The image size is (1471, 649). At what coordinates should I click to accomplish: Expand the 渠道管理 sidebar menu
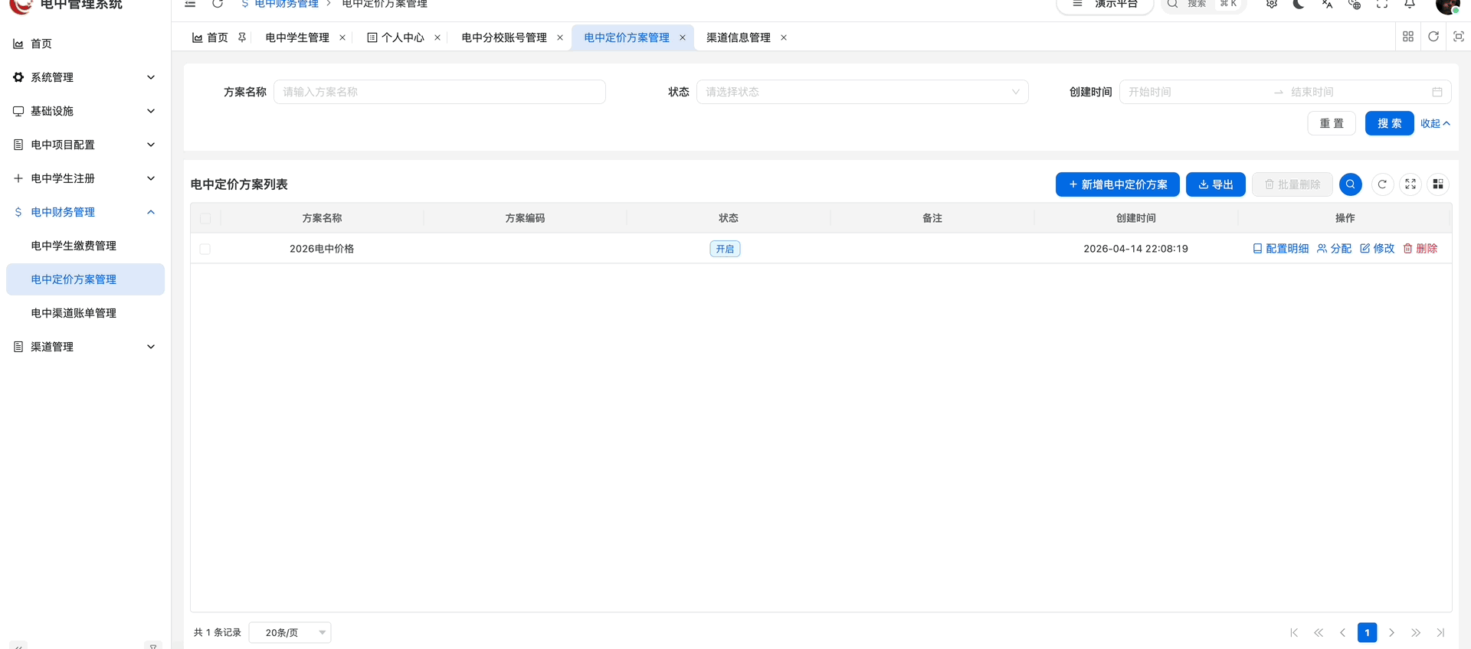tap(85, 347)
